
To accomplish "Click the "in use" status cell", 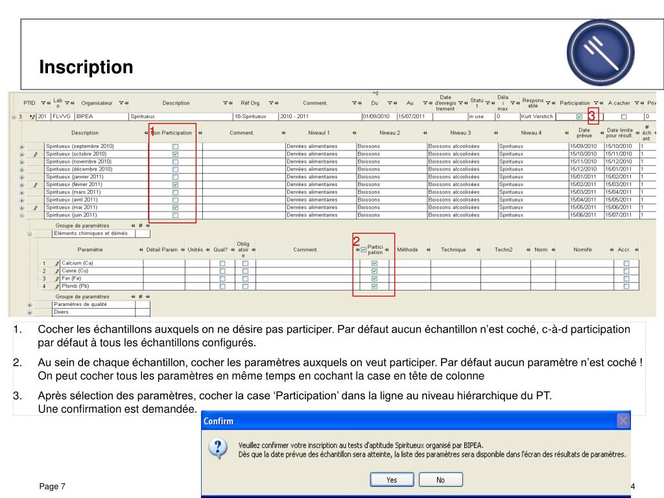I will point(481,117).
